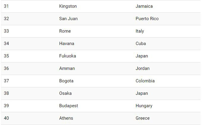Select the Colombia country cell
202x125 pixels.
click(145, 81)
